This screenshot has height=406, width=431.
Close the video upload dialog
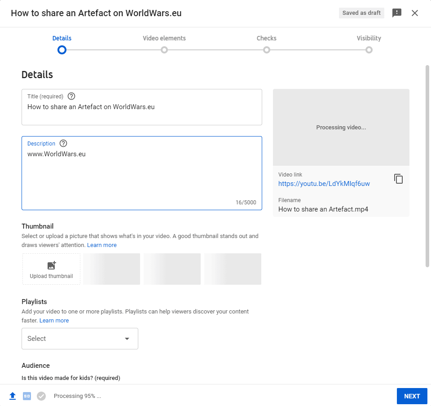pos(415,13)
